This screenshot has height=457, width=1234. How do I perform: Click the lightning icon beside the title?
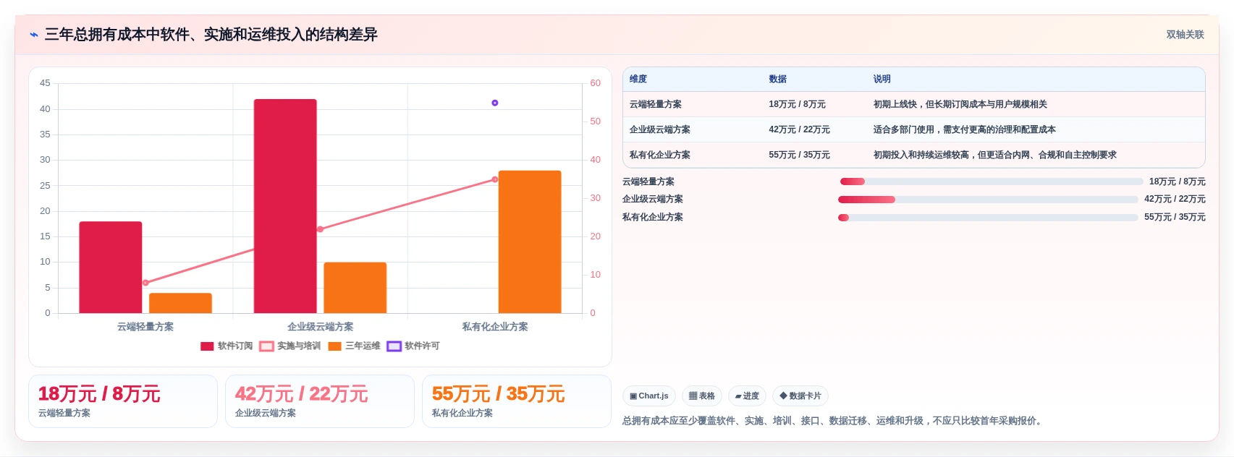[33, 35]
